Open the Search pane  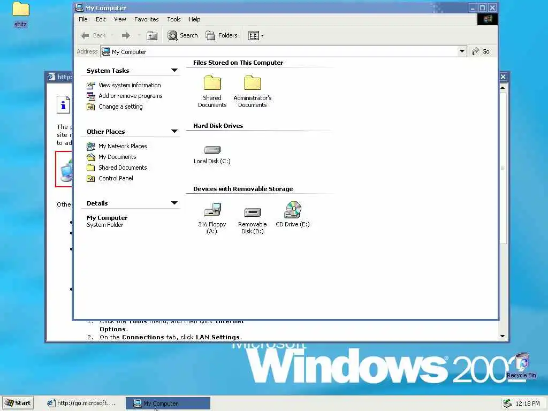pos(182,35)
